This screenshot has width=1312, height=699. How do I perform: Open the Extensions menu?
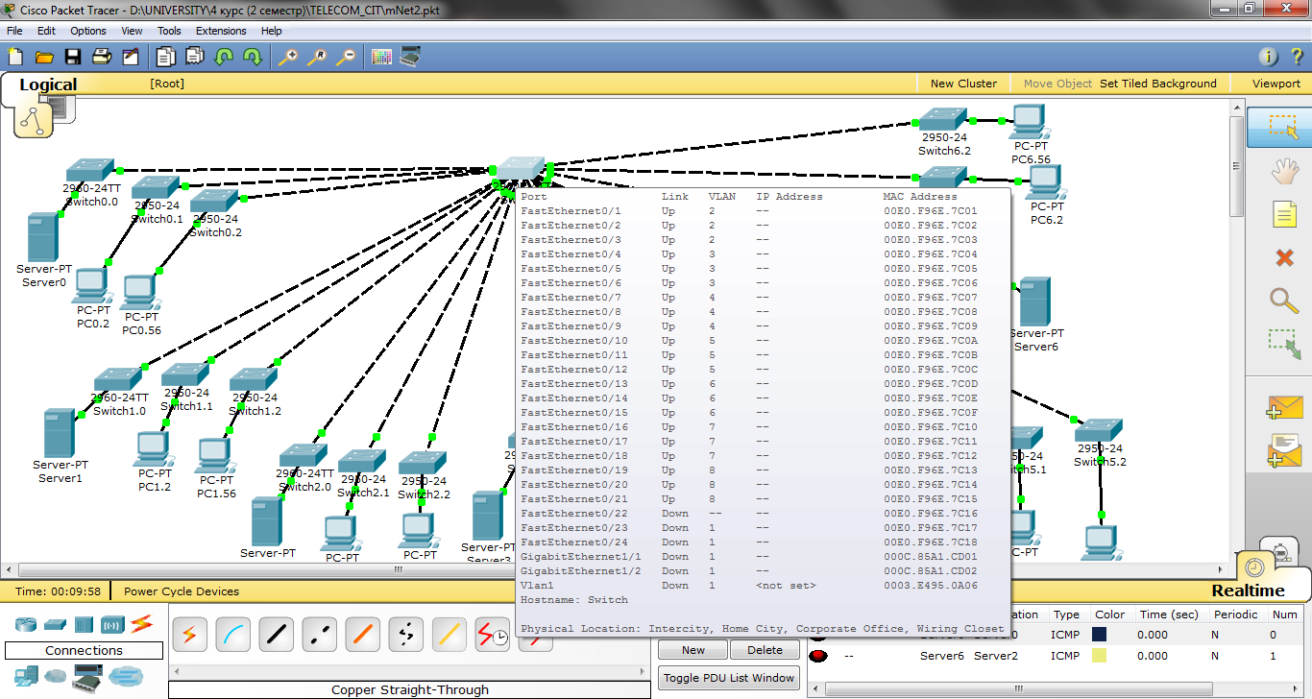coord(221,31)
